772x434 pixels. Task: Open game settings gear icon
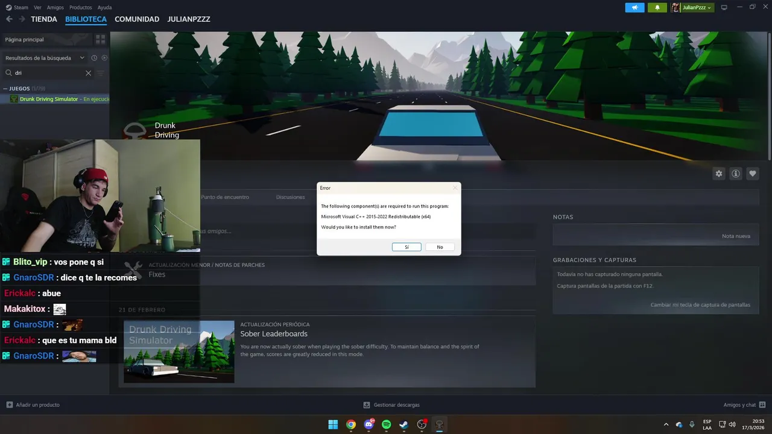point(718,174)
